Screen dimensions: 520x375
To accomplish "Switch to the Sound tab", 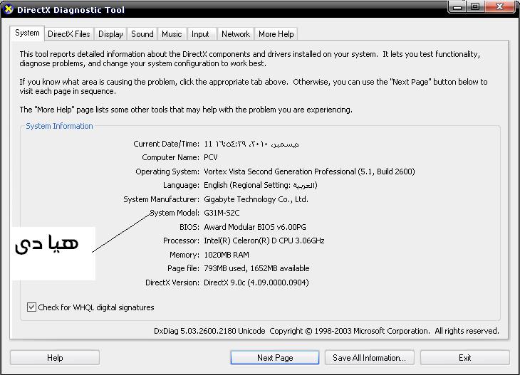I will pos(142,34).
